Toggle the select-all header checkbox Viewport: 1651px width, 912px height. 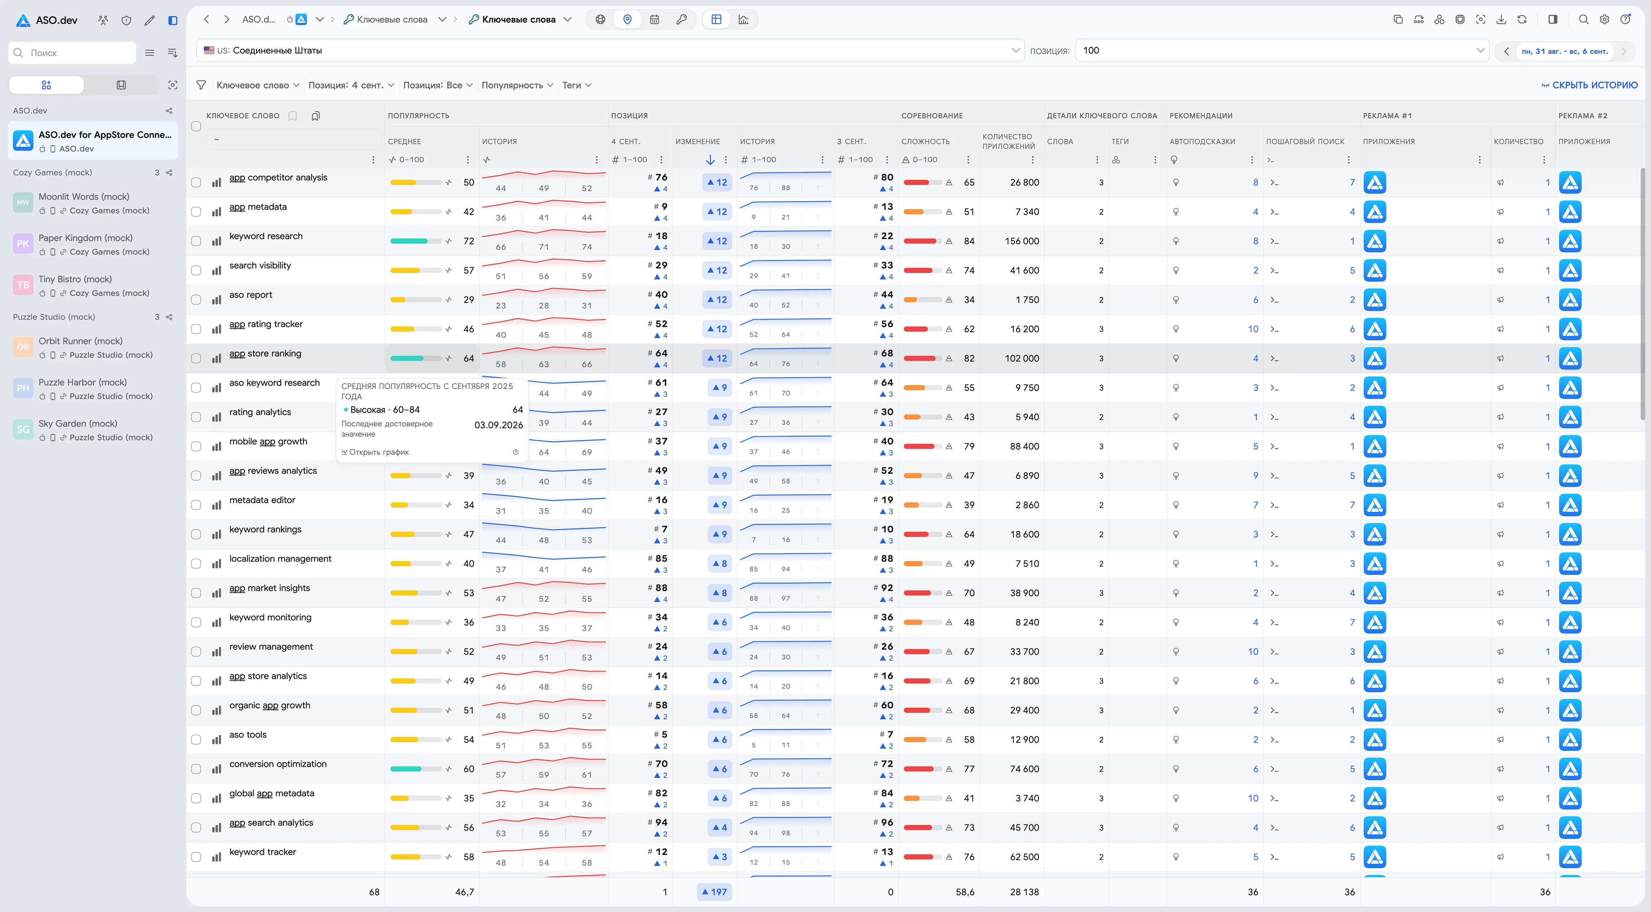click(x=196, y=126)
